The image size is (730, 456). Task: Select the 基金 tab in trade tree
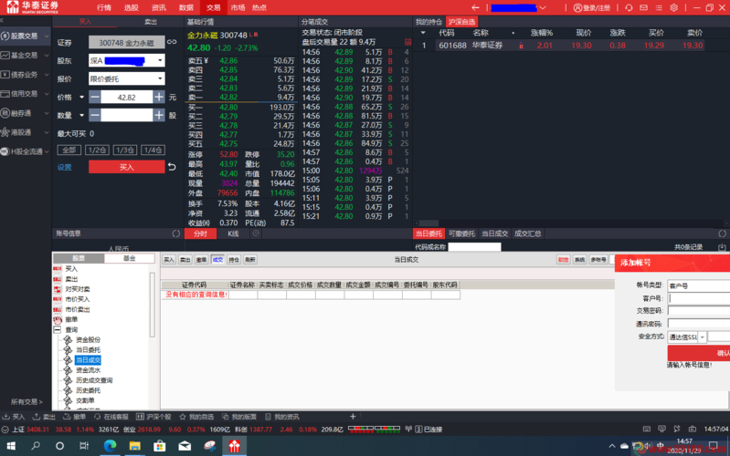pyautogui.click(x=129, y=258)
